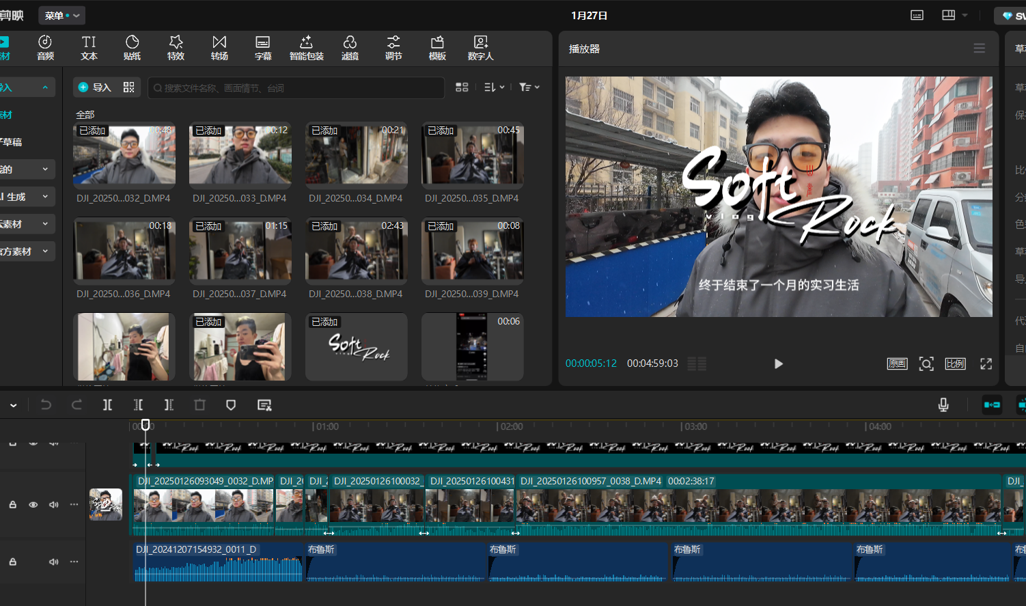This screenshot has width=1026, height=606.
Task: Click the playhead handle on timeline ruler
Action: (145, 425)
